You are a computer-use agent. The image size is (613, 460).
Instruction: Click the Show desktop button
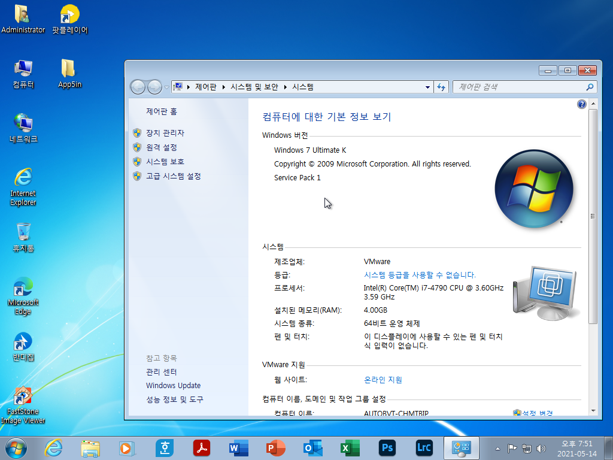pos(609,448)
